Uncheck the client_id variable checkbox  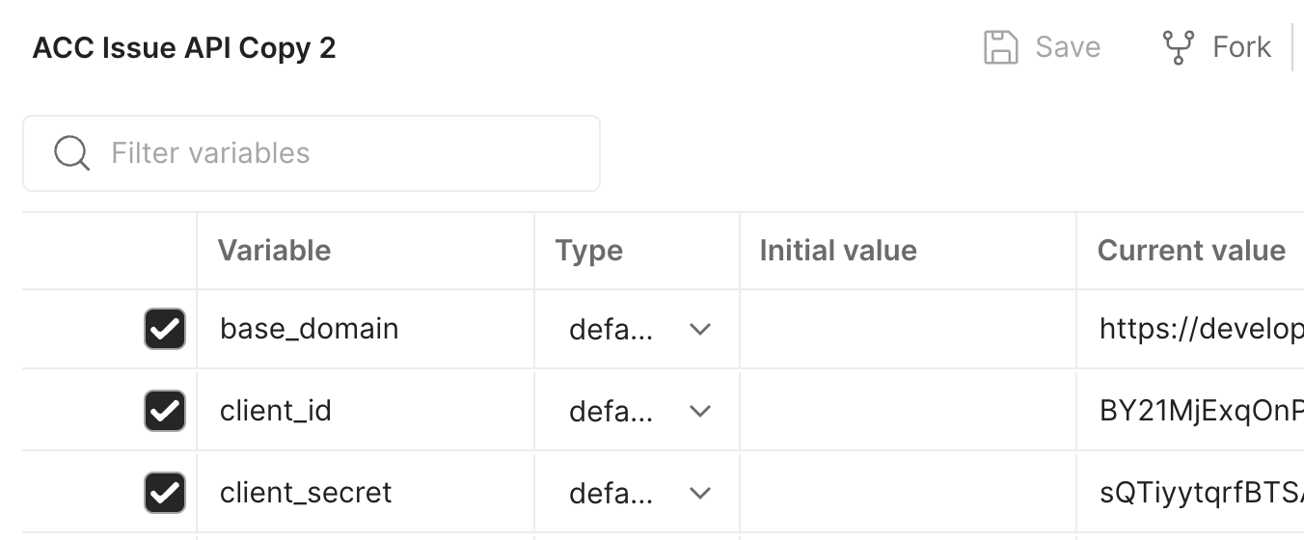pyautogui.click(x=165, y=411)
